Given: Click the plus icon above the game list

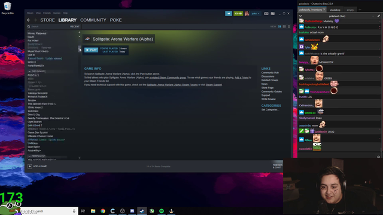Looking at the screenshot, I should click(80, 32).
